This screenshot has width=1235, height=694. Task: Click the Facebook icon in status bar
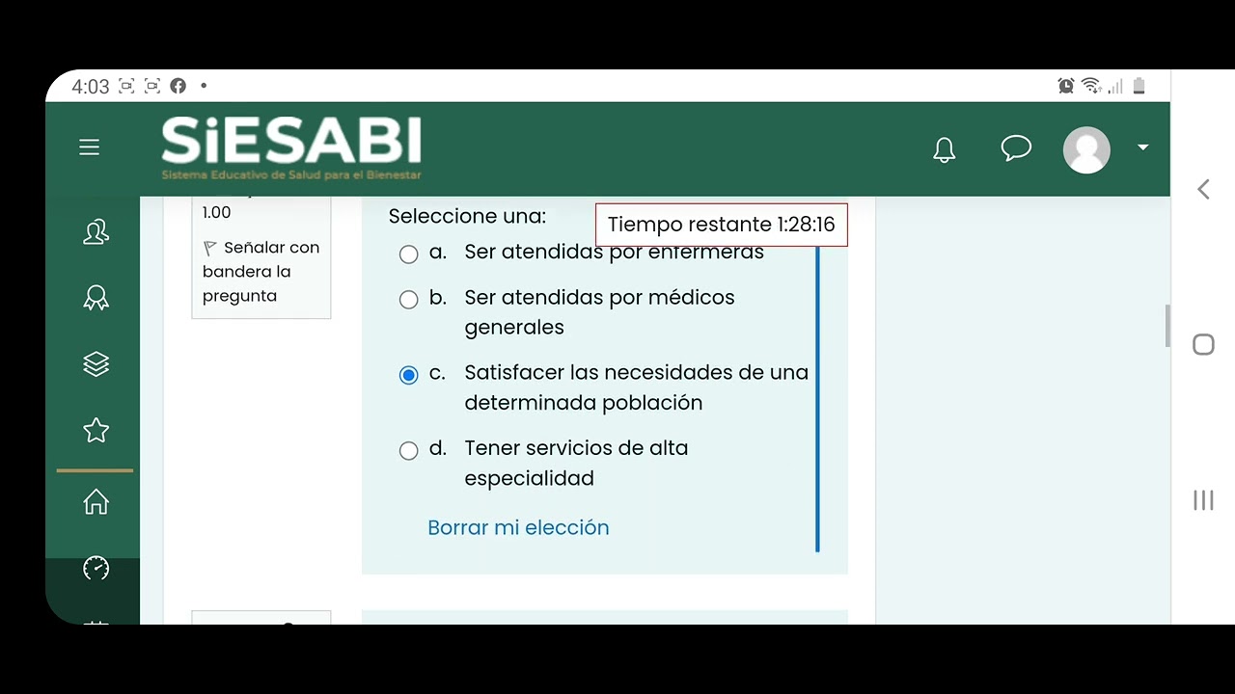(178, 86)
